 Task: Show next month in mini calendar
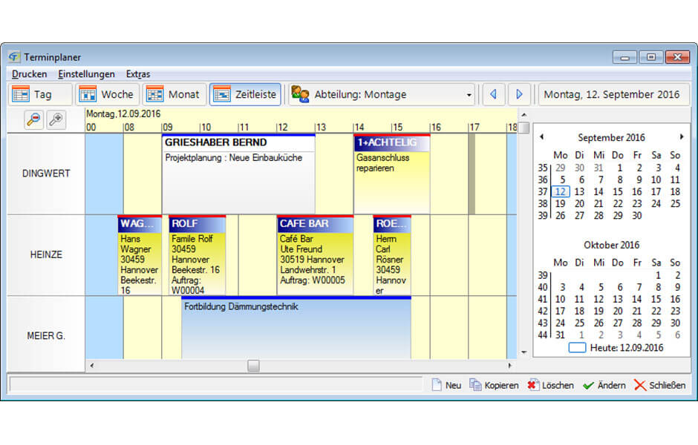coord(682,136)
